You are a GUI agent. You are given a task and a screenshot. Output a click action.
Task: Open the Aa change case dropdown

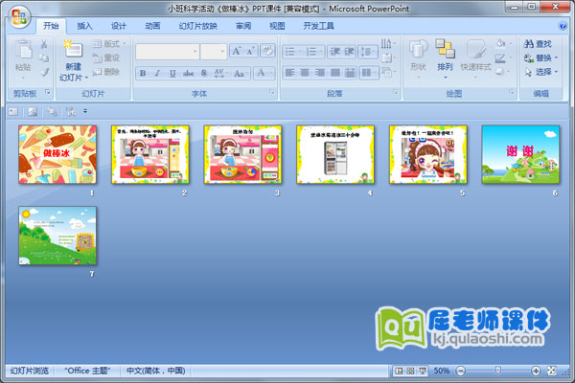point(241,74)
